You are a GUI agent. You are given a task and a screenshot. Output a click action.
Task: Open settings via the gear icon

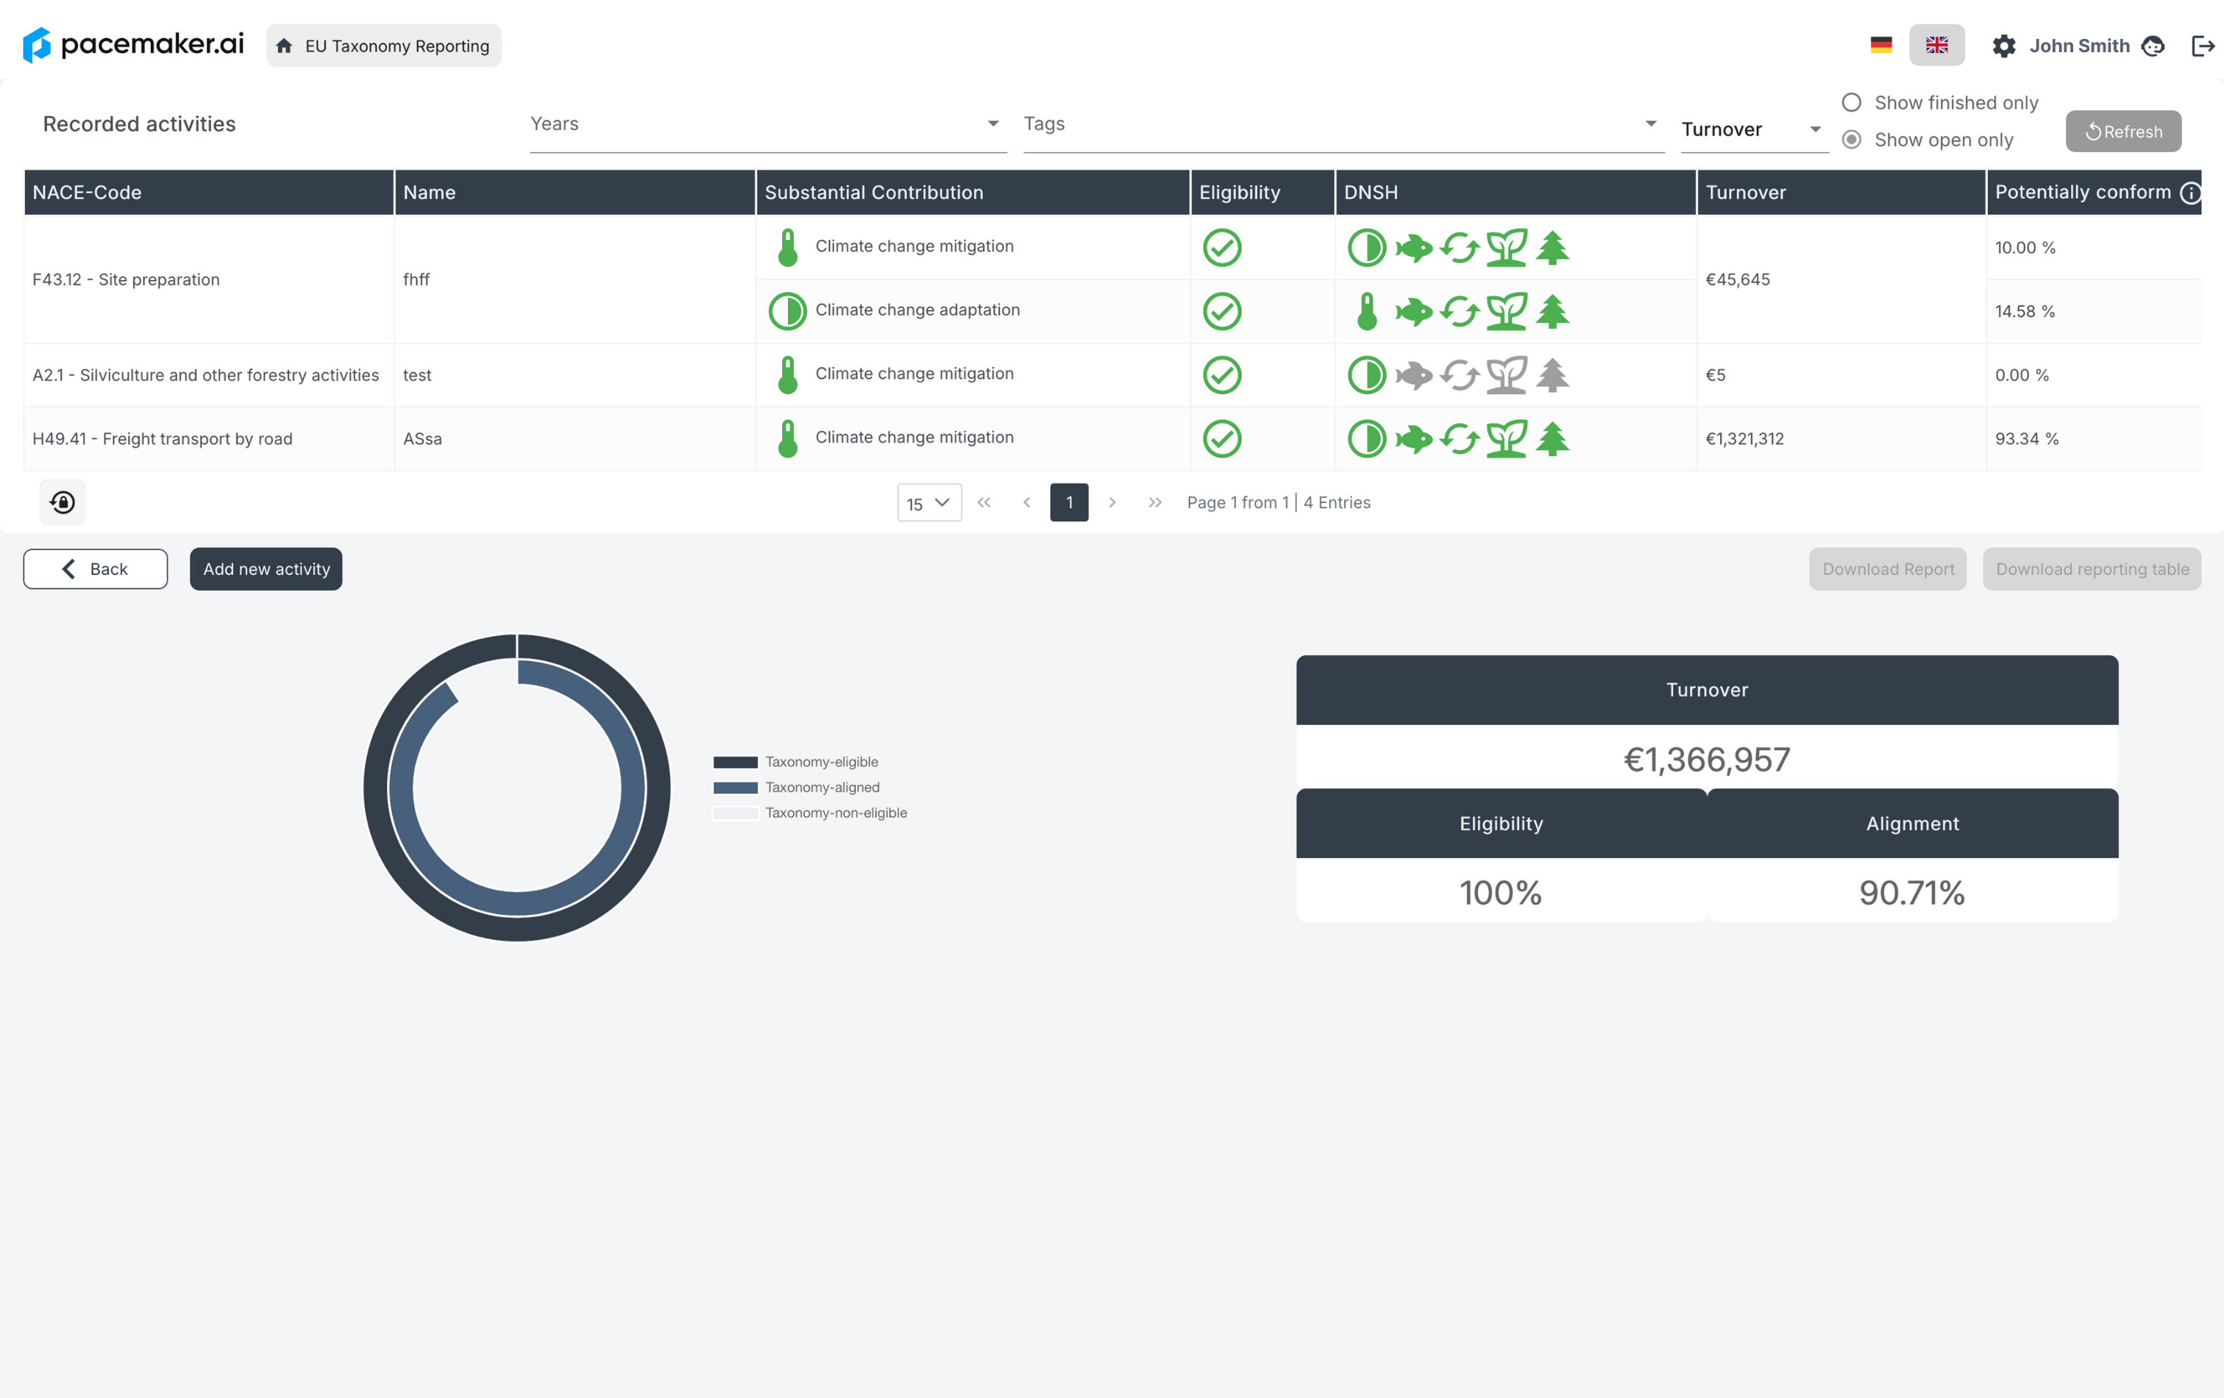[x=2003, y=46]
